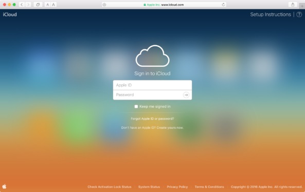305x192 pixels.
Task: Submit sign-in with the arrow button
Action: 186,95
